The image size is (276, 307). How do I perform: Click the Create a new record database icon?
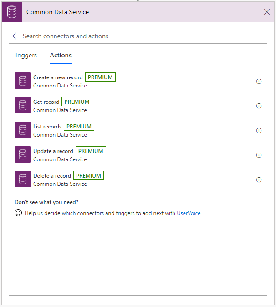(x=23, y=81)
